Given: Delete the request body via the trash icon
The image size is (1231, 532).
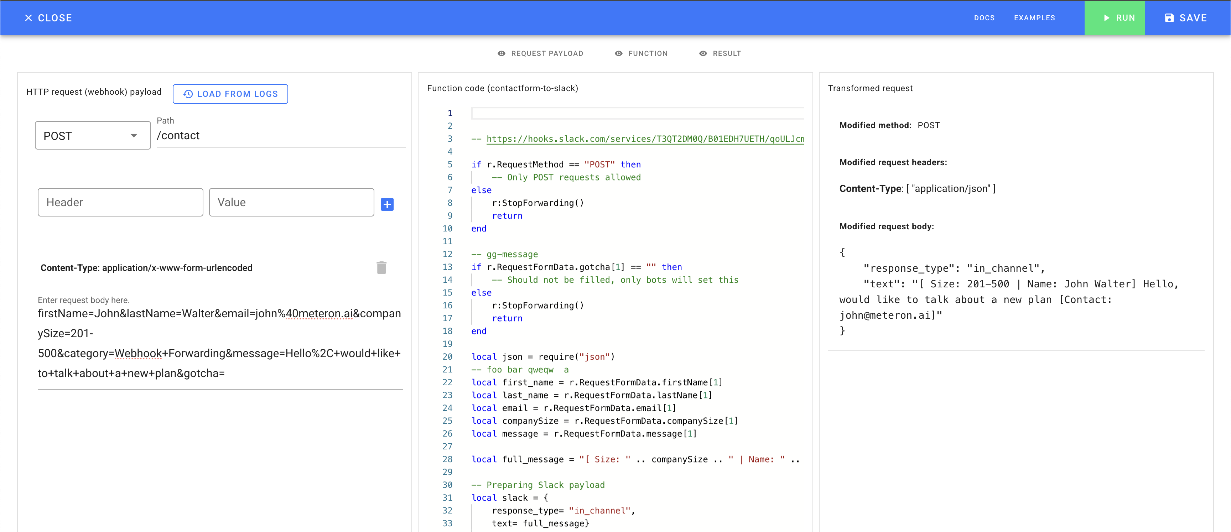Looking at the screenshot, I should [381, 267].
